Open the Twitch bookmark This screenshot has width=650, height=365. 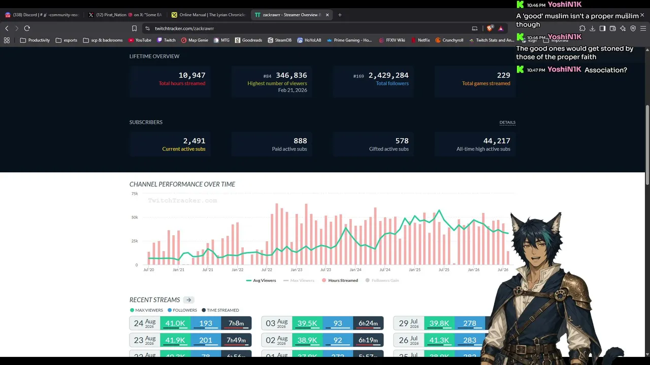point(167,40)
